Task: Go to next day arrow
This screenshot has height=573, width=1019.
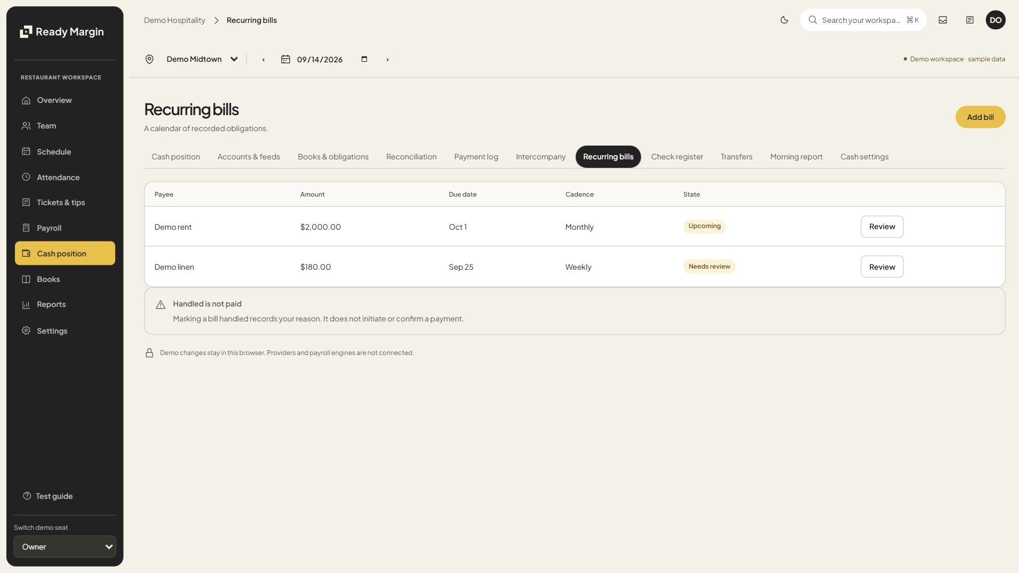Action: point(387,60)
